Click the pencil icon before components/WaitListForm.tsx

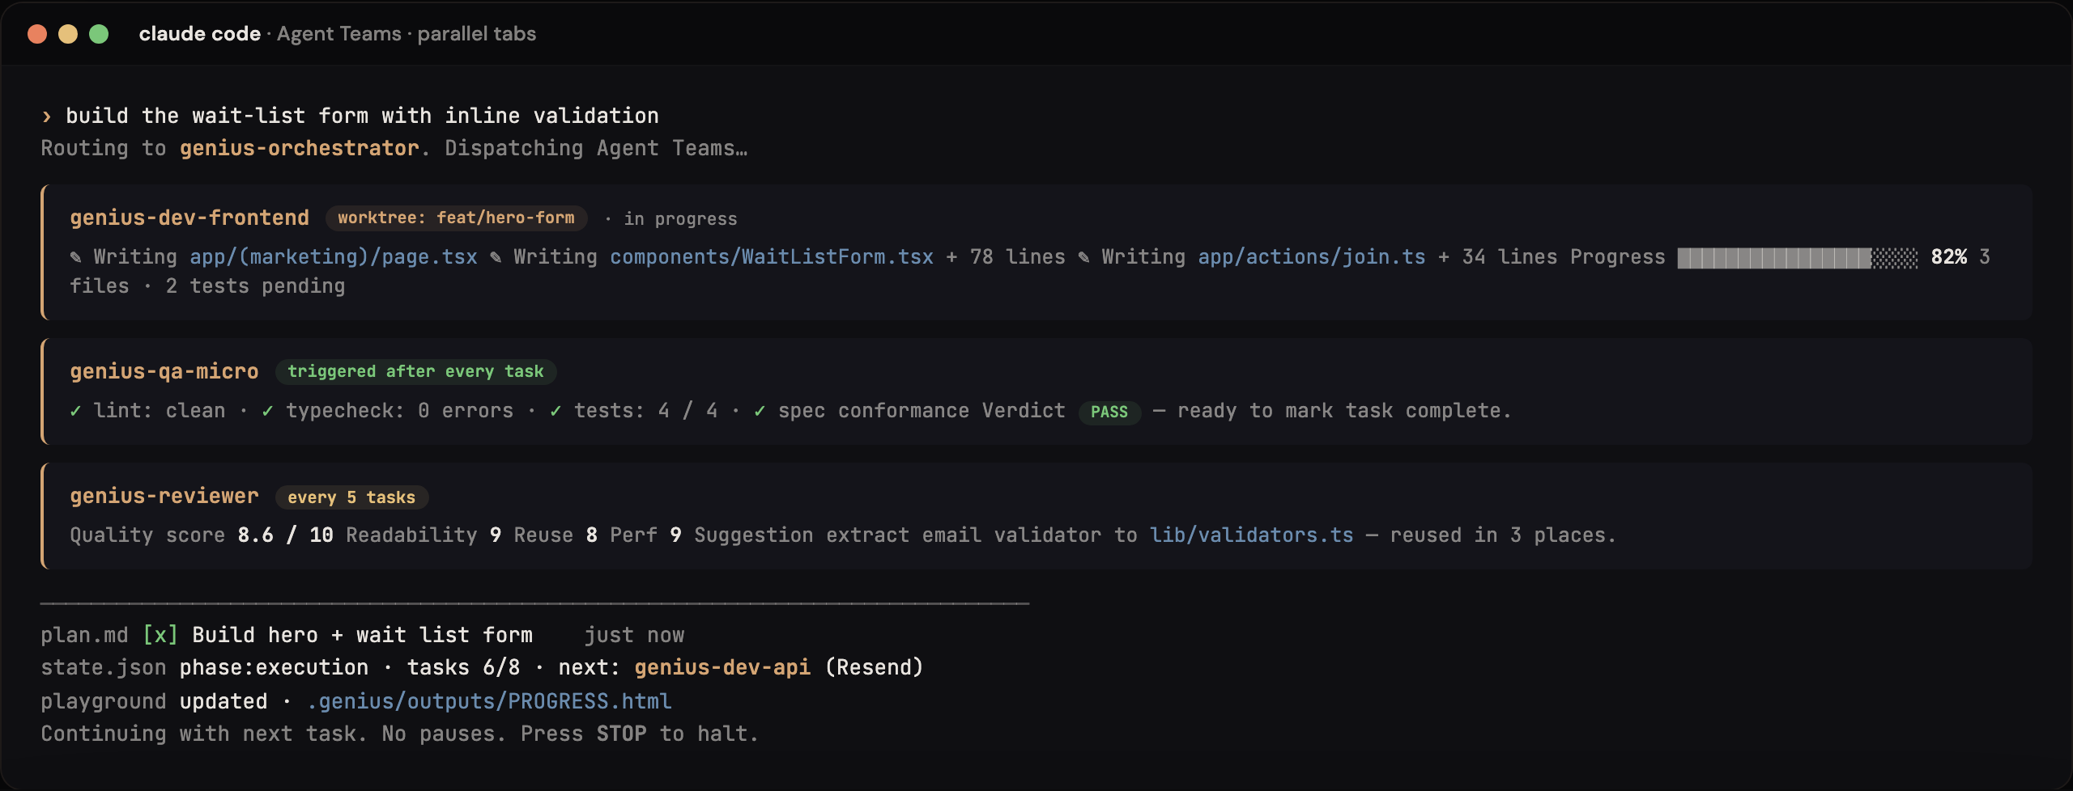496,257
